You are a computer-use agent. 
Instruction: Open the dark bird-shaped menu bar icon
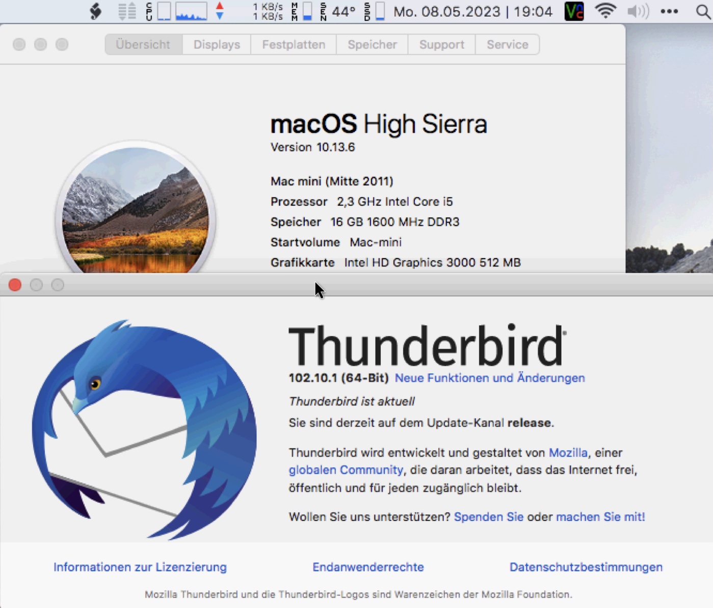[x=96, y=11]
